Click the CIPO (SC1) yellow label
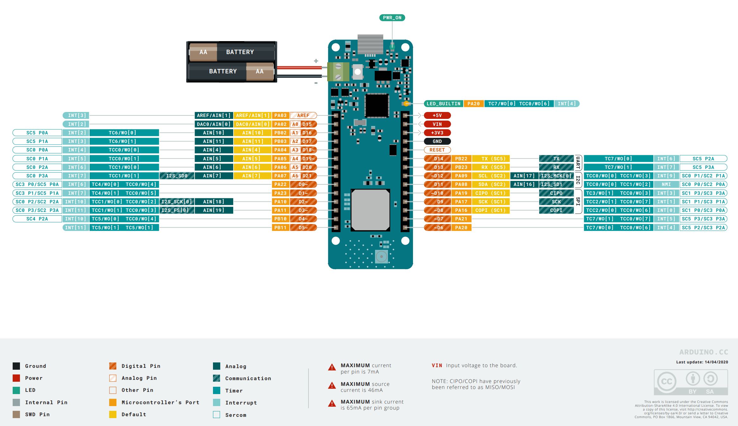Viewport: 738px width, 426px height. click(491, 193)
